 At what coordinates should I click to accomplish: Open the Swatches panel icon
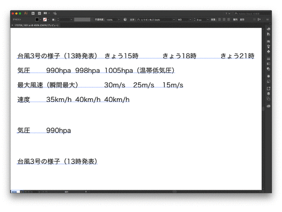[269, 42]
